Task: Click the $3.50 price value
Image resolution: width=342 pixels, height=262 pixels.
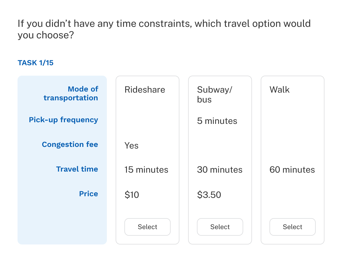Action: 209,195
